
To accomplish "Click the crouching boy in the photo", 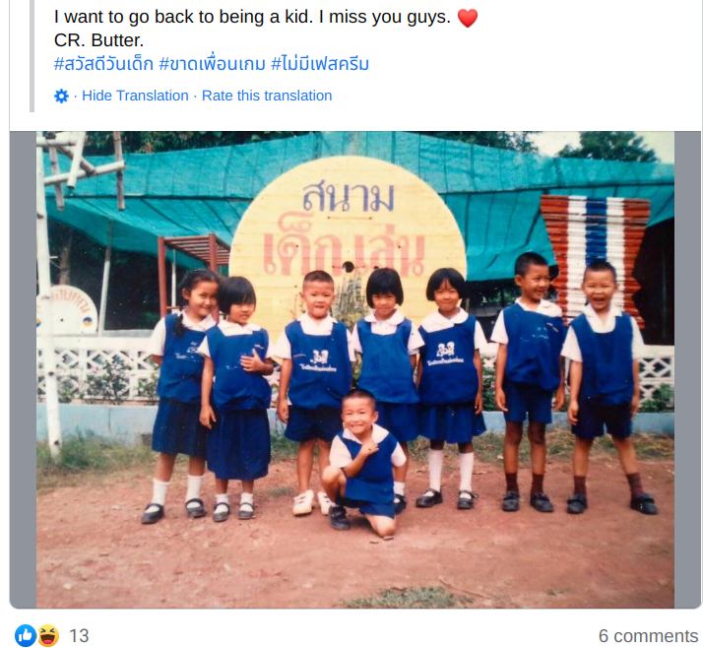I will tap(363, 462).
